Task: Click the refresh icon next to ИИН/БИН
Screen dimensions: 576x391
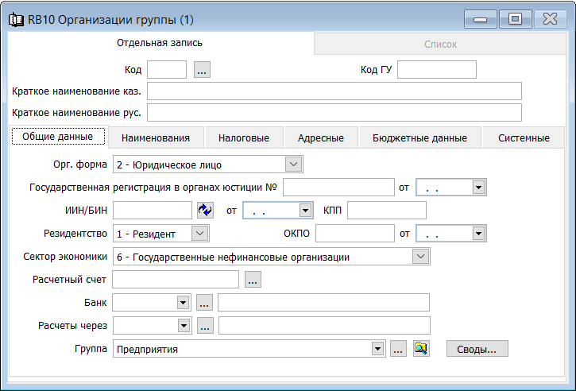Action: pyautogui.click(x=206, y=210)
